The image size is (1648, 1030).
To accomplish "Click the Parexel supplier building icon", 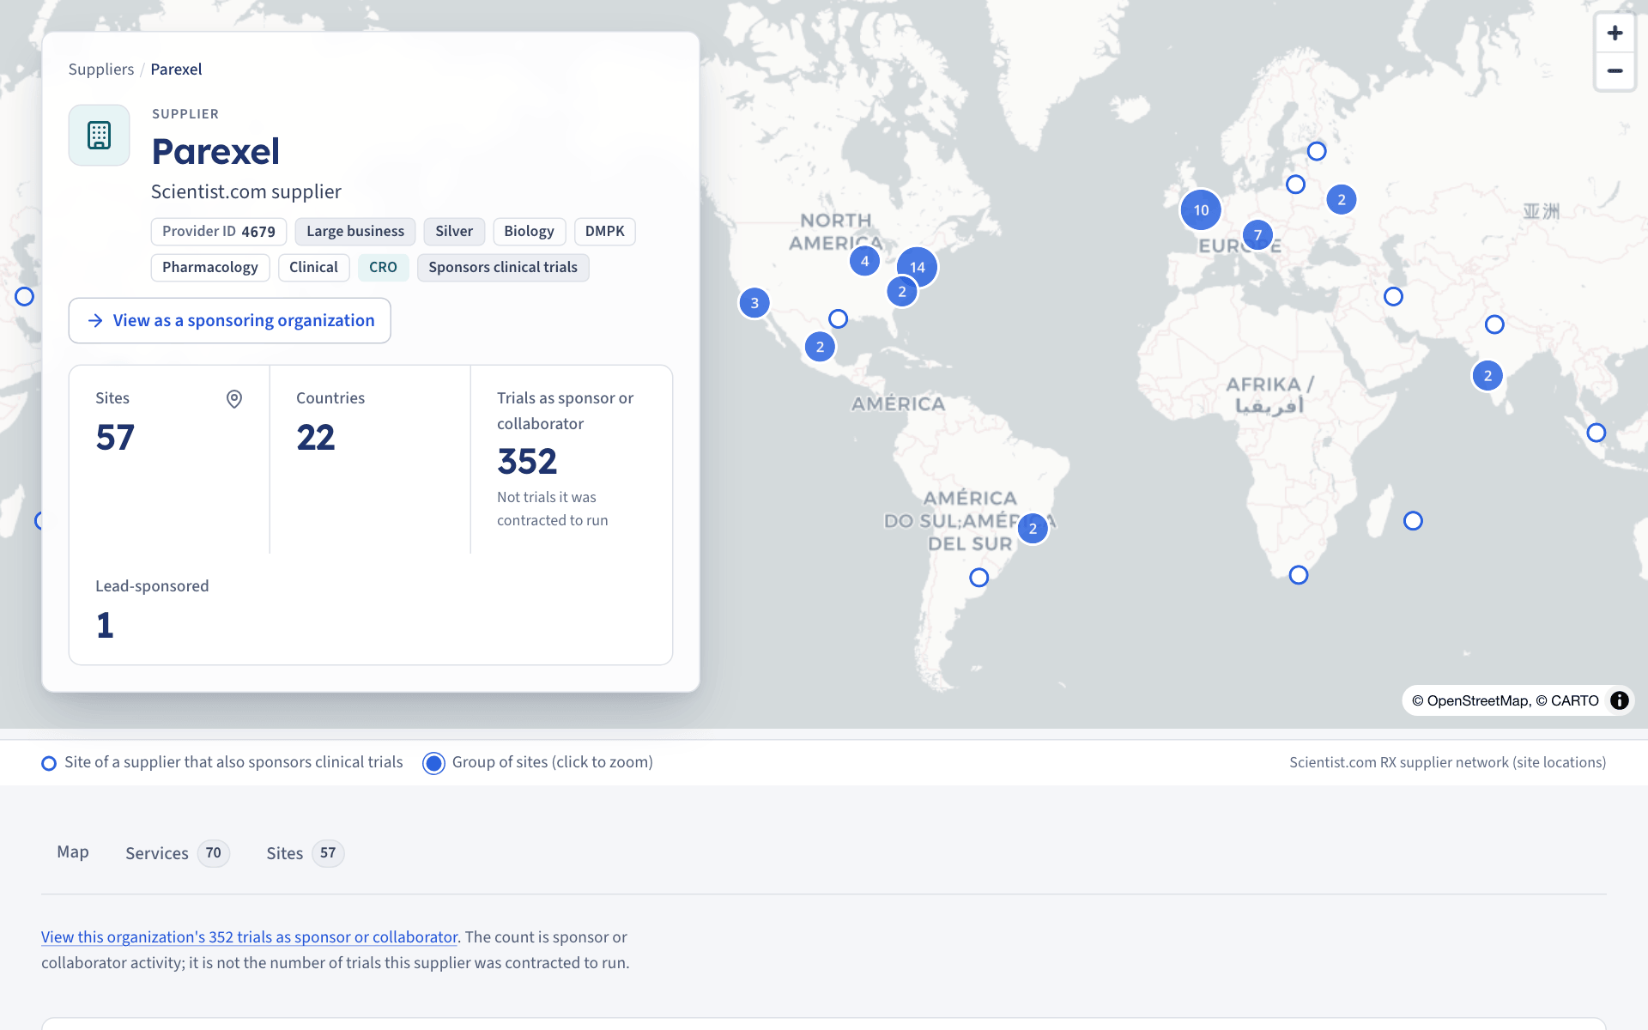I will pyautogui.click(x=100, y=135).
